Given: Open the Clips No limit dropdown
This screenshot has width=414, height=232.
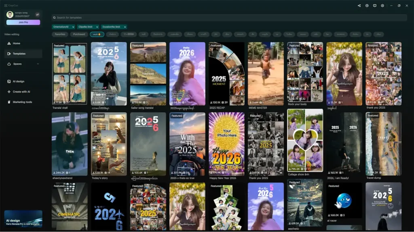Looking at the screenshot, I should pyautogui.click(x=88, y=27).
